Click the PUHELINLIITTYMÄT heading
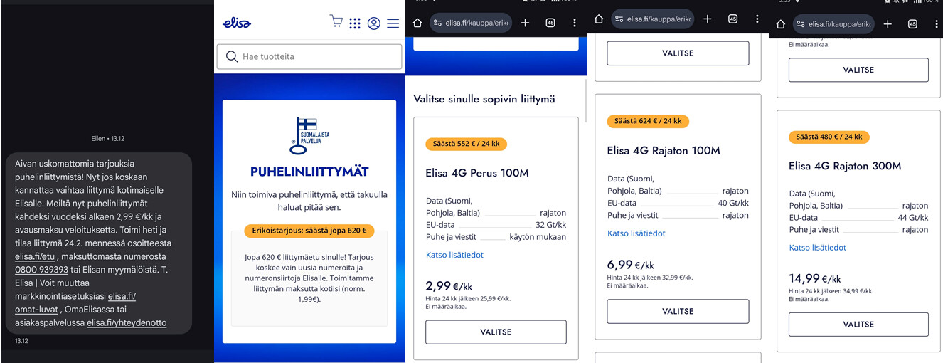Viewport: 943px width, 363px height. point(309,172)
